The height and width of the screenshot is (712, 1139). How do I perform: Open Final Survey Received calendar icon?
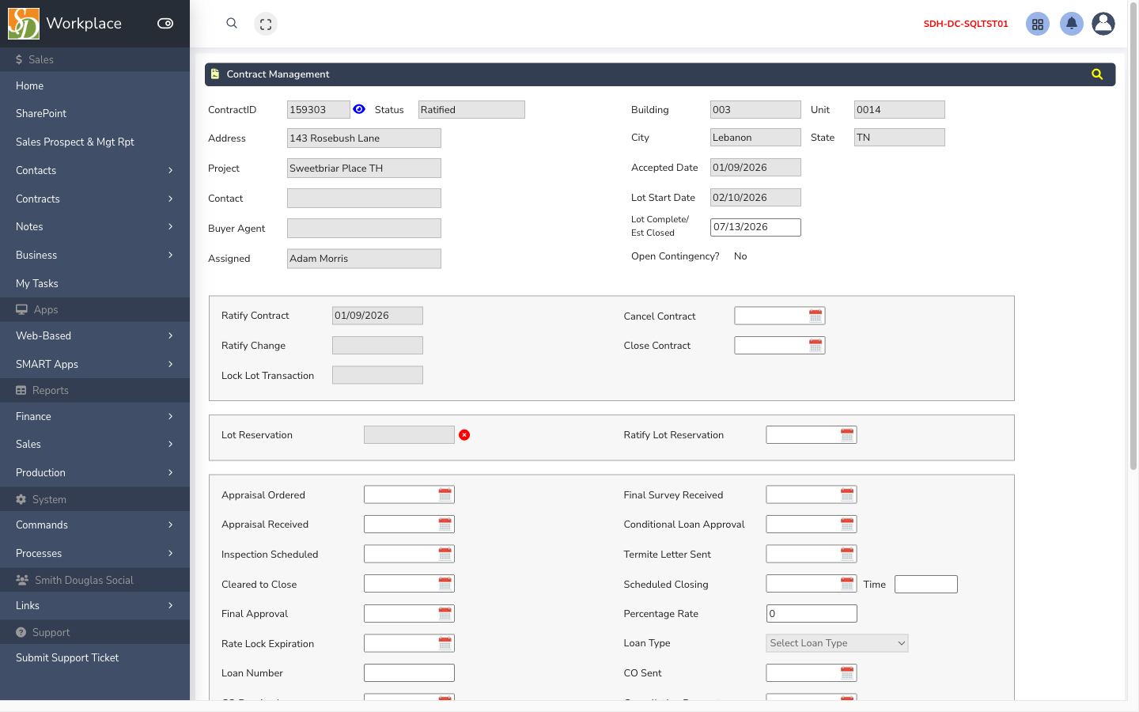(x=847, y=495)
